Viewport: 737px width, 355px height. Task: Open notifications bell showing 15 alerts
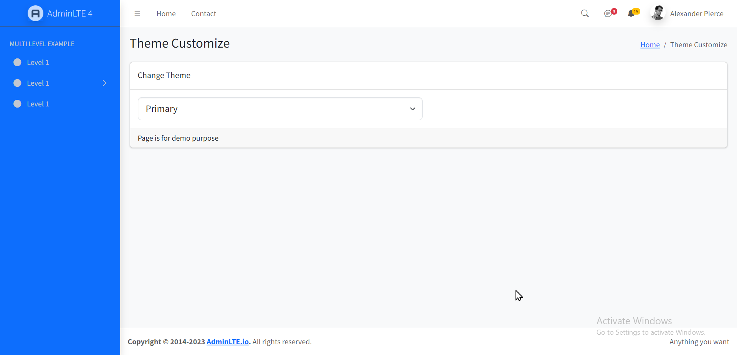click(x=632, y=14)
